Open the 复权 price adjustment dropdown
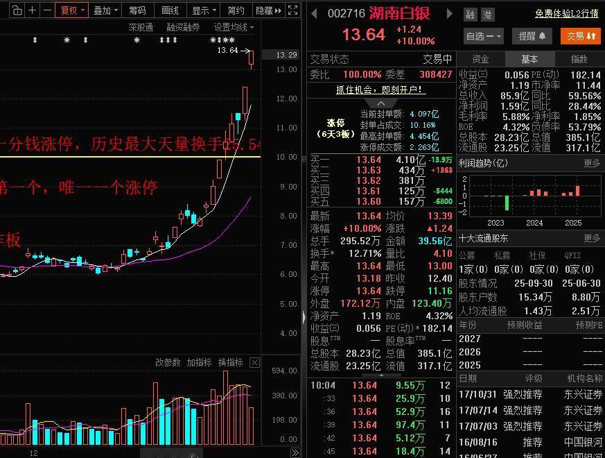 (x=71, y=10)
